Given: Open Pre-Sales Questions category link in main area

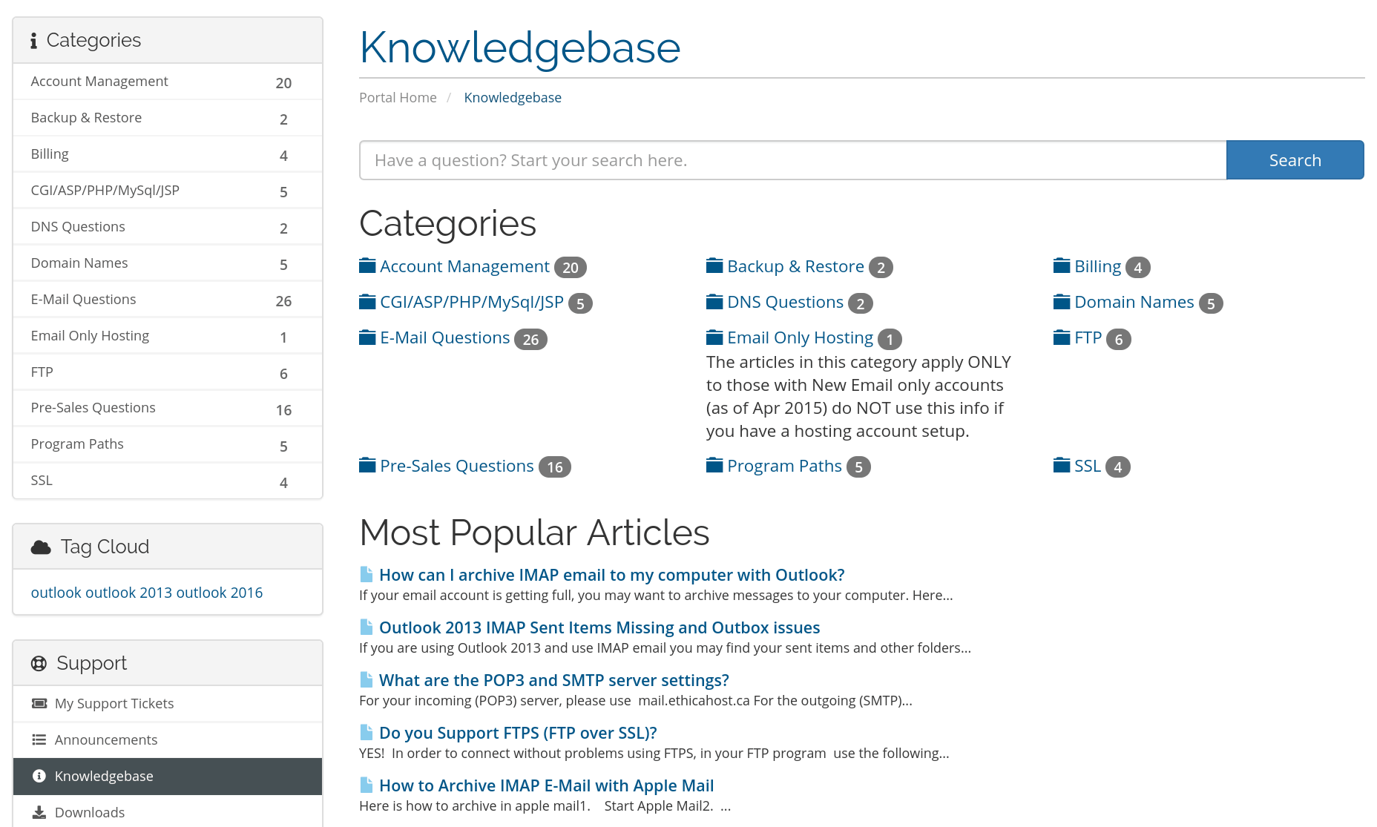Looking at the screenshot, I should pos(457,466).
